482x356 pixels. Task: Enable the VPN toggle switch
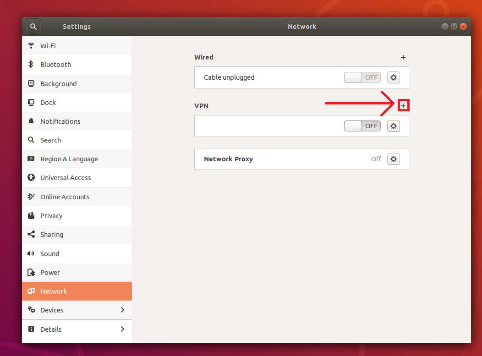[362, 126]
